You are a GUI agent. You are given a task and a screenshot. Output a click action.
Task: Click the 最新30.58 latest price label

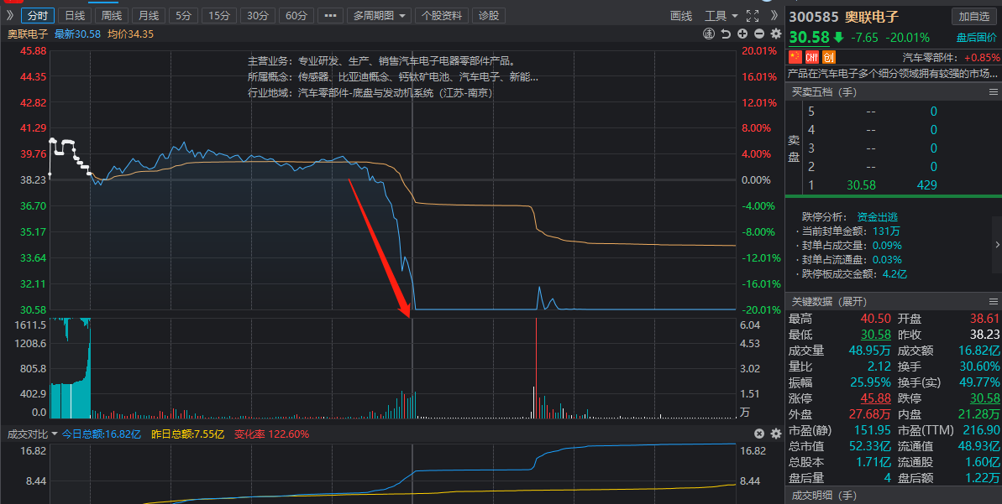coord(77,34)
